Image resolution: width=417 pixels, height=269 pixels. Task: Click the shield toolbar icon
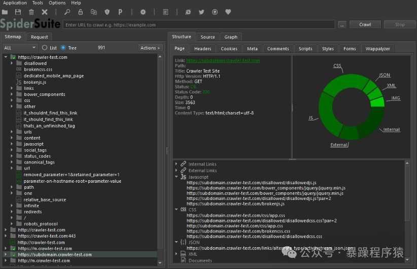click(x=107, y=12)
